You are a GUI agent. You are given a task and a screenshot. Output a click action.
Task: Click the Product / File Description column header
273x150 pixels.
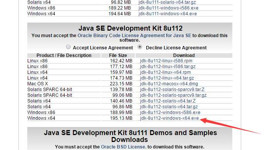pos(64,55)
